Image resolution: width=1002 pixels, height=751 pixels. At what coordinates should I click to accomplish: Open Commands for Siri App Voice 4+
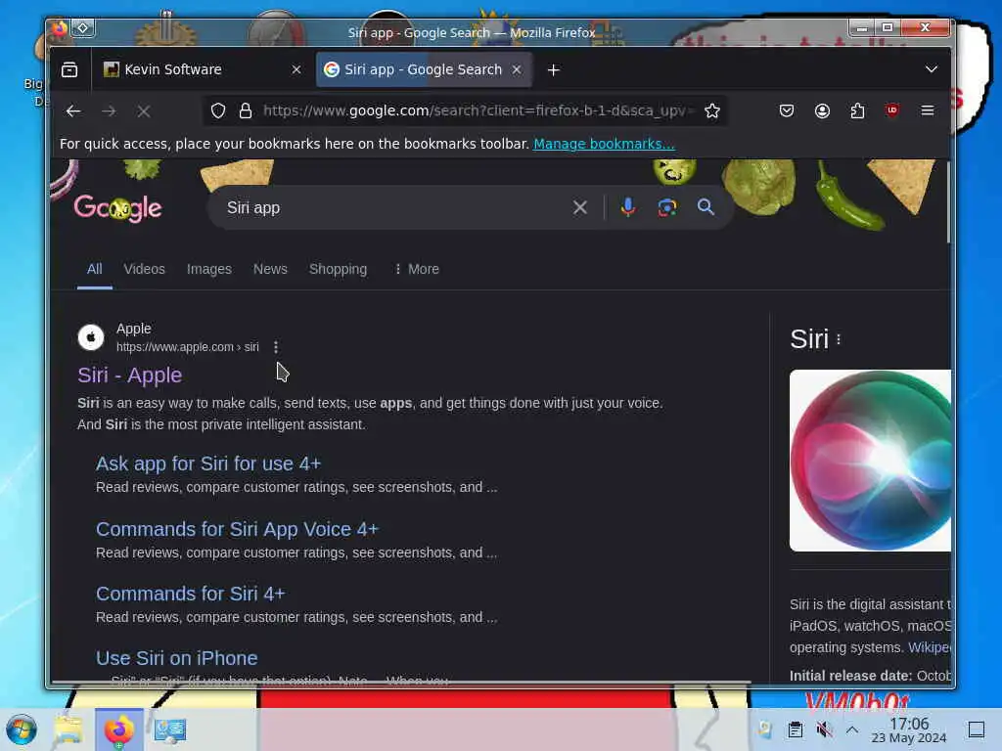point(237,529)
